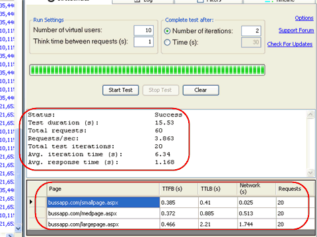Click the Test duration value 15.53

point(164,122)
